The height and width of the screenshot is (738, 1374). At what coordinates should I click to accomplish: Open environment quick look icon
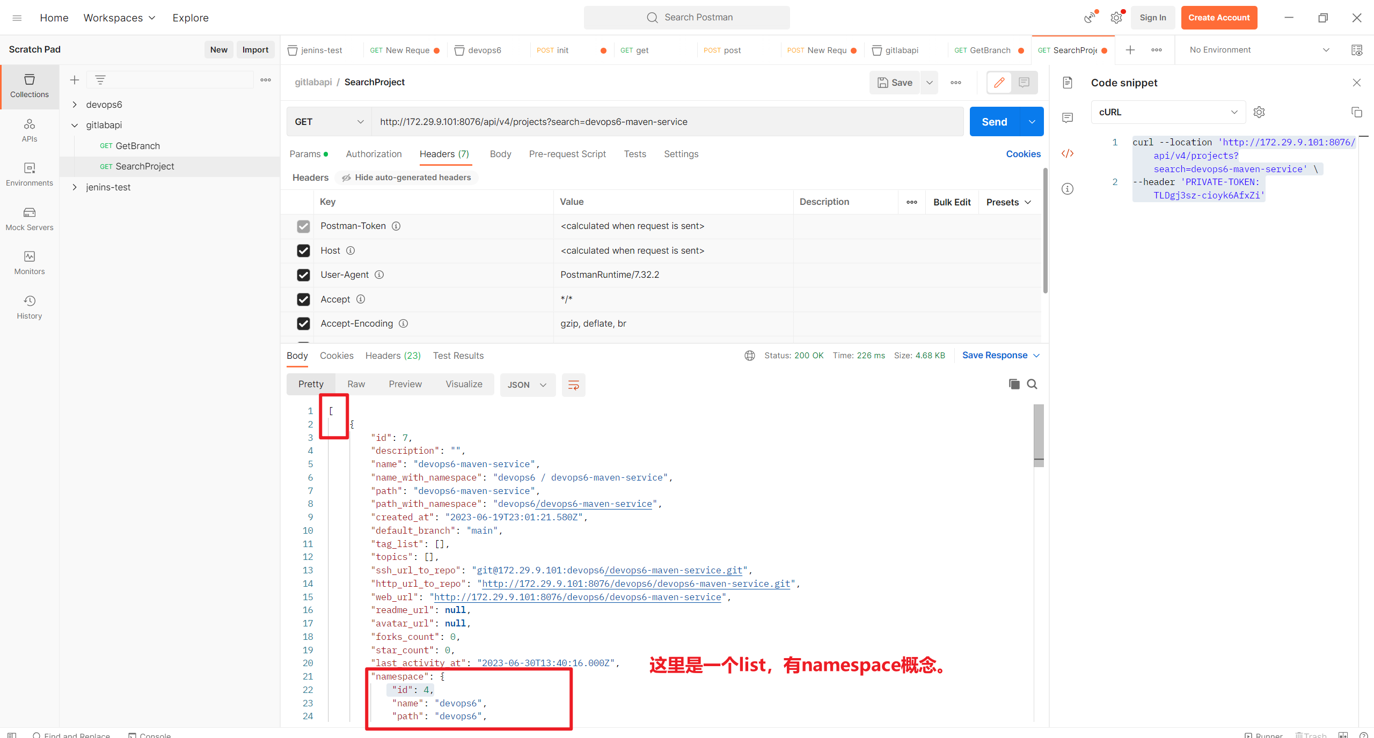tap(1357, 50)
